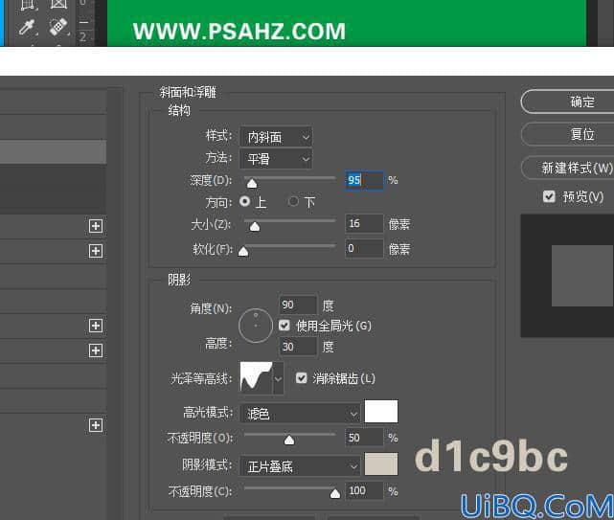
Task: Click the angle input field showing 90
Action: click(x=298, y=305)
